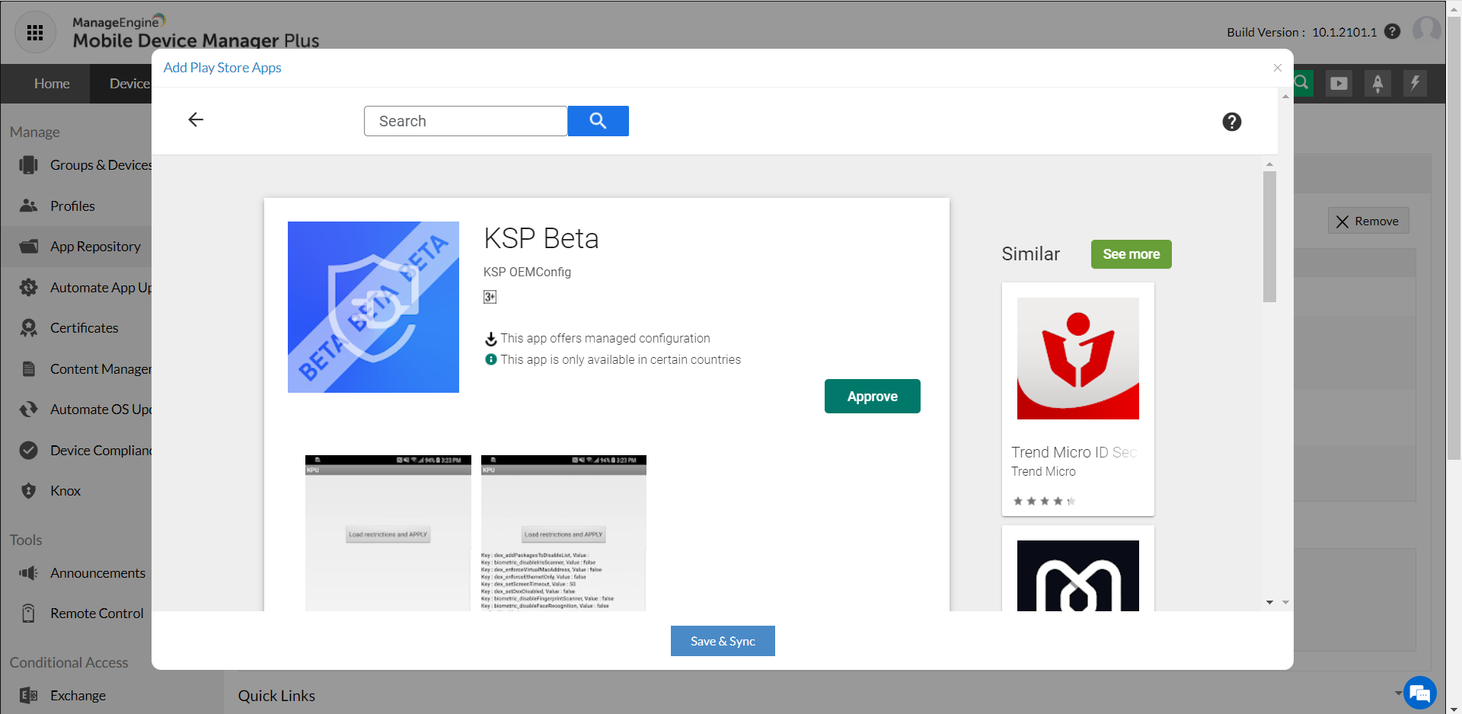Click the KSP Beta app title

coord(541,239)
